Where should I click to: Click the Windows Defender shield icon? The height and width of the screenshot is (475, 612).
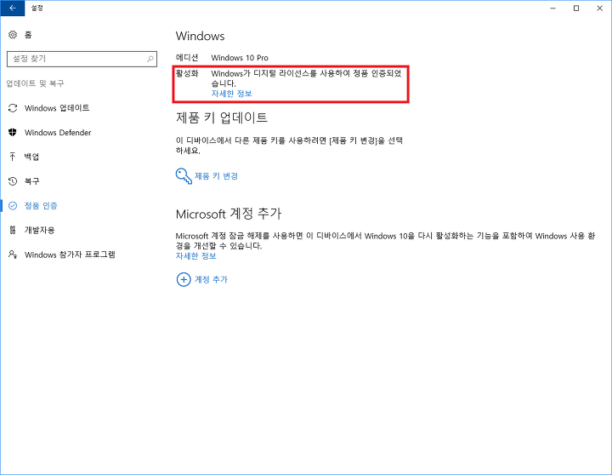coord(13,133)
